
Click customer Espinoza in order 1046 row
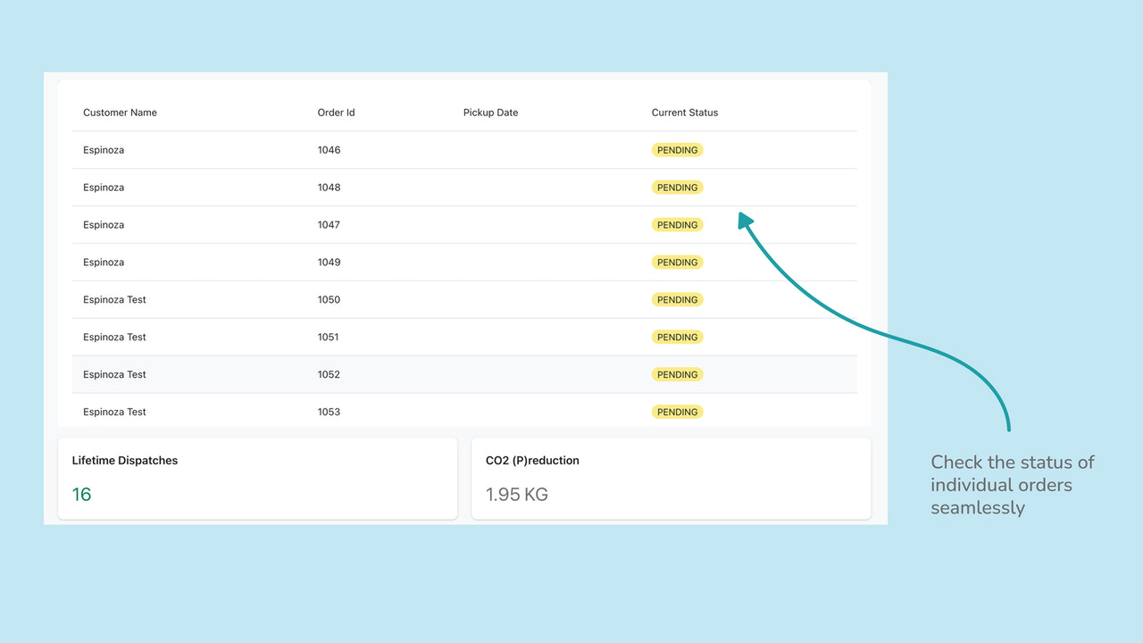click(x=104, y=150)
